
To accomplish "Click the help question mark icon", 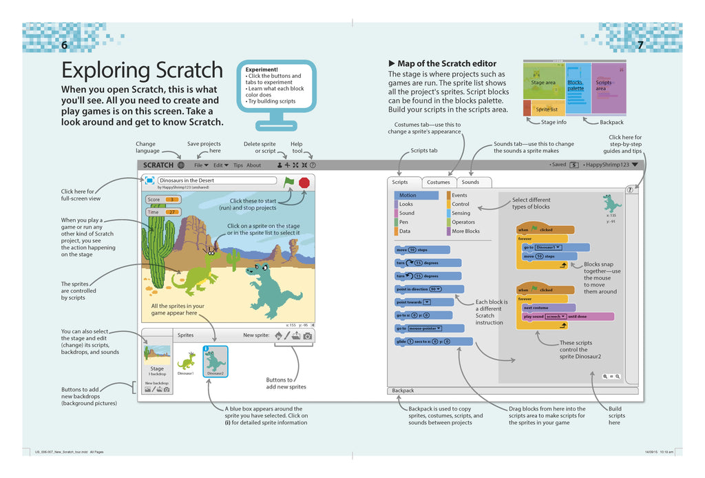I will 313,165.
